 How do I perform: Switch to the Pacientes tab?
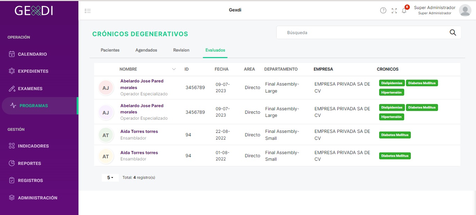(x=110, y=50)
